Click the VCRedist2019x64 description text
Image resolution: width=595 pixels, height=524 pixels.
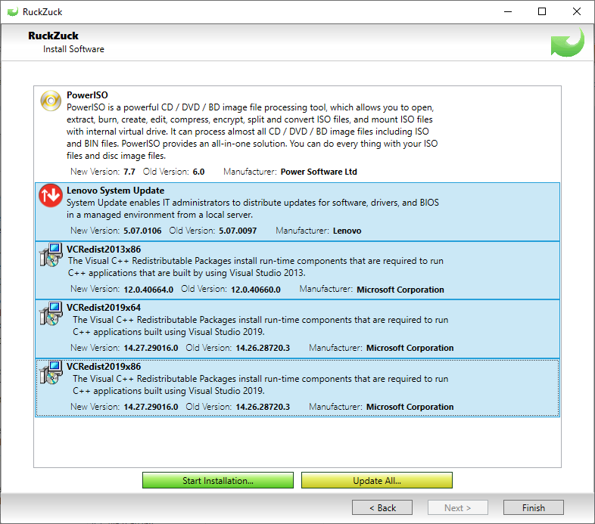(260, 326)
